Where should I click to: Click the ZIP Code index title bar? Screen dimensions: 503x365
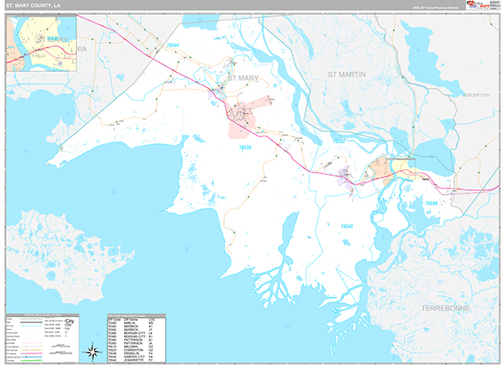(x=137, y=316)
